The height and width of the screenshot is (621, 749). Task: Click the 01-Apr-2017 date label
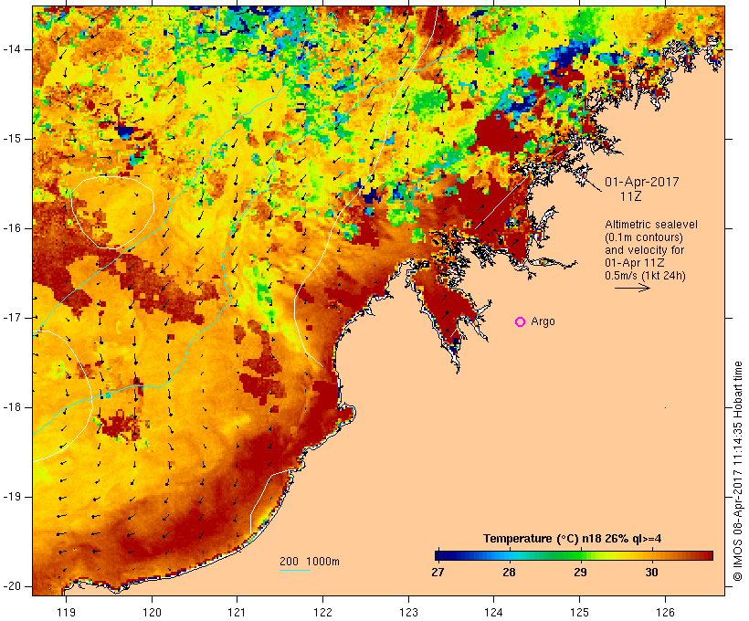pos(642,182)
